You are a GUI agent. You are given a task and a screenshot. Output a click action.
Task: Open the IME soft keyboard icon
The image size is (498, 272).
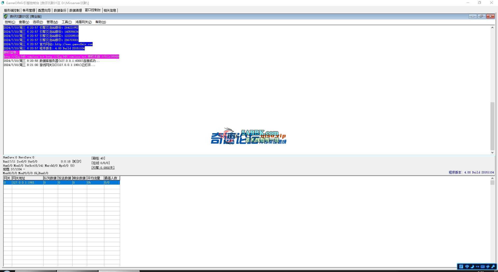coord(483,267)
